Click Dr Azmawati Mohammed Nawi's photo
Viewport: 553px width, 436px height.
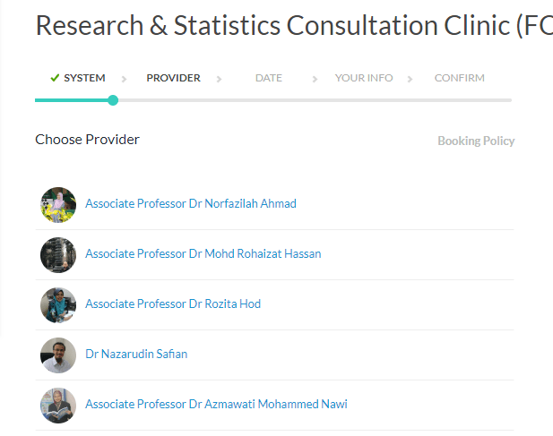[58, 405]
